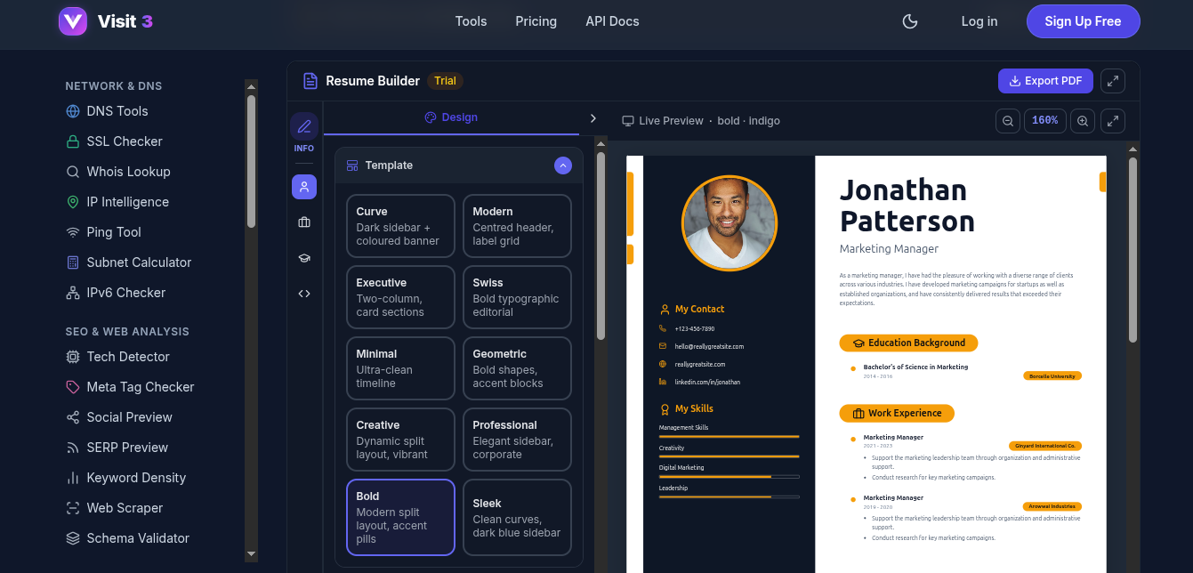The image size is (1193, 573).
Task: Select the personal info person icon
Action: tap(304, 187)
